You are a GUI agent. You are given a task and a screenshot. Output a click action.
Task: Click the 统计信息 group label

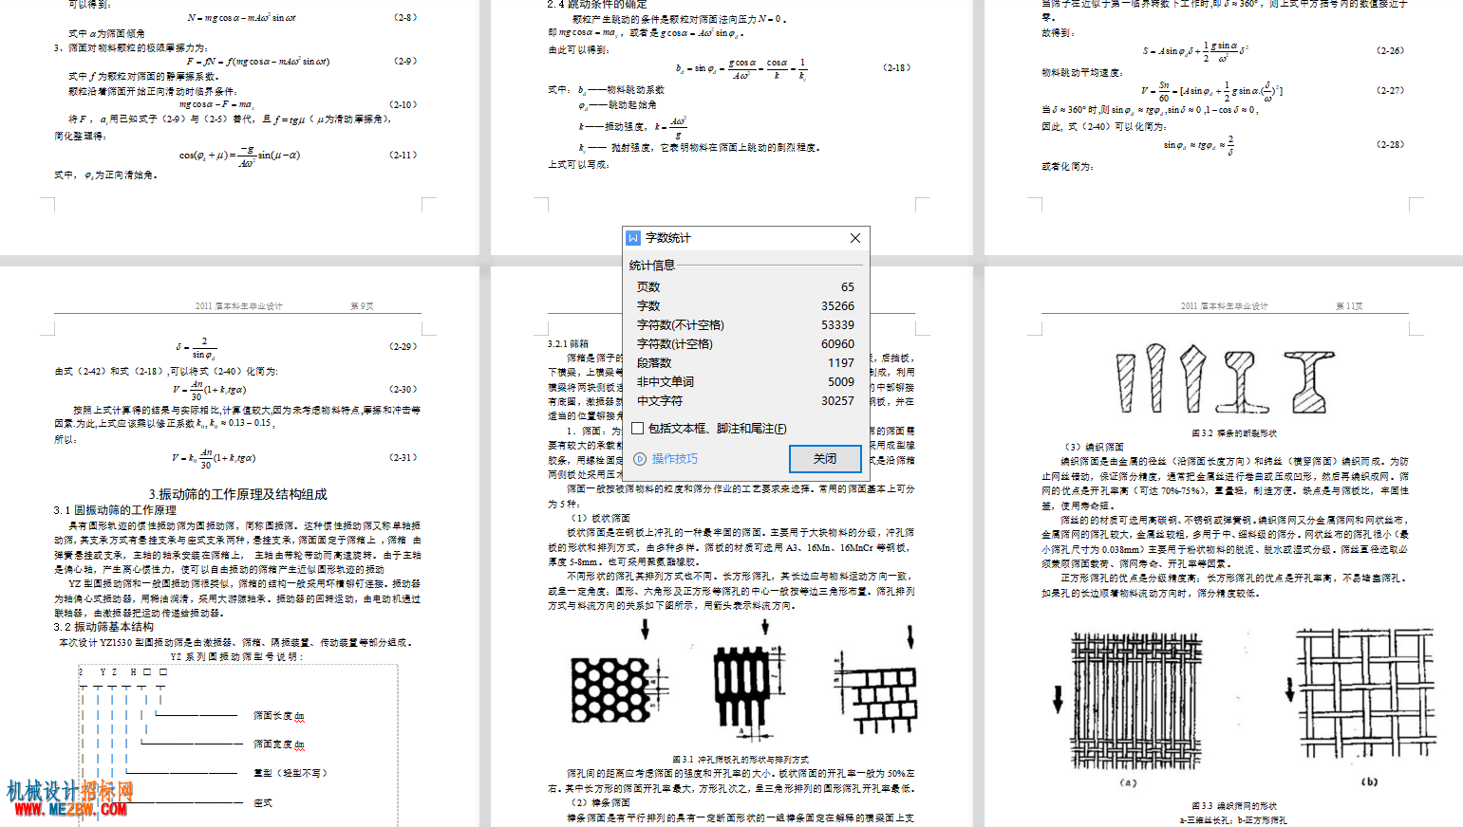(652, 265)
